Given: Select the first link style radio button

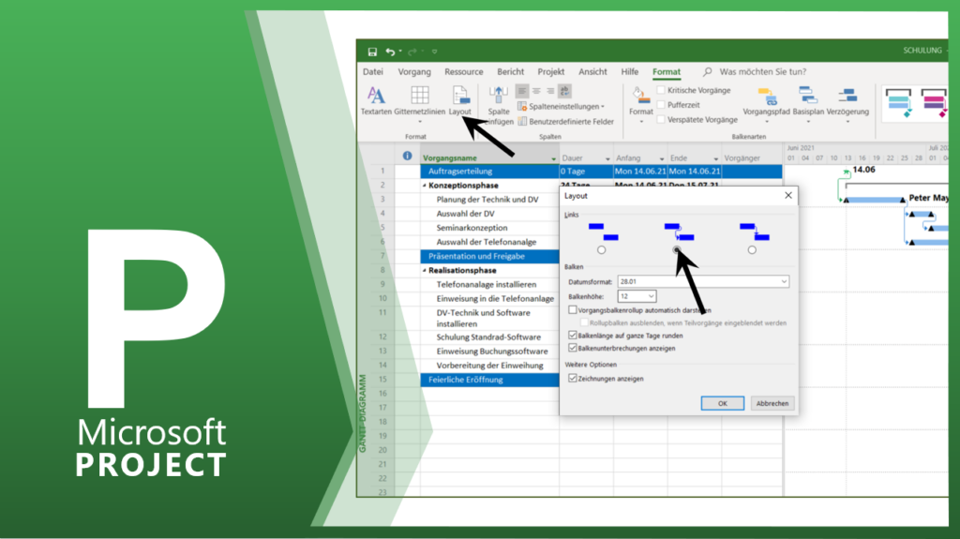Looking at the screenshot, I should coord(601,250).
